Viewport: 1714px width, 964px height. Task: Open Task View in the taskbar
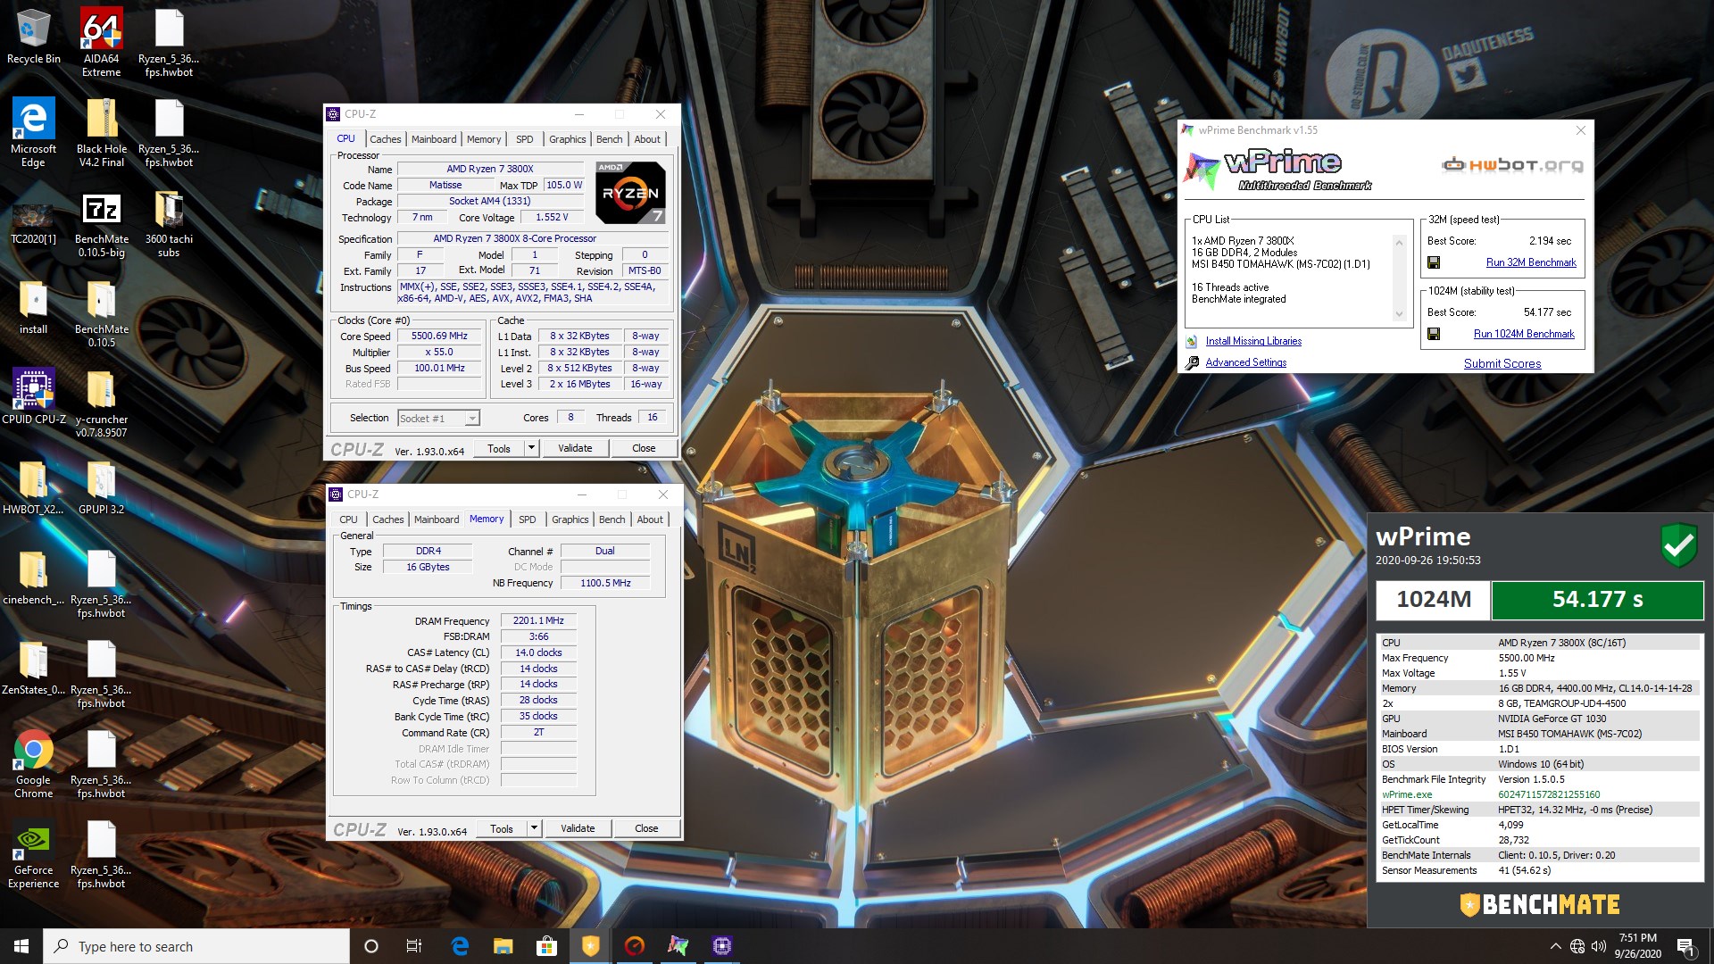click(414, 946)
